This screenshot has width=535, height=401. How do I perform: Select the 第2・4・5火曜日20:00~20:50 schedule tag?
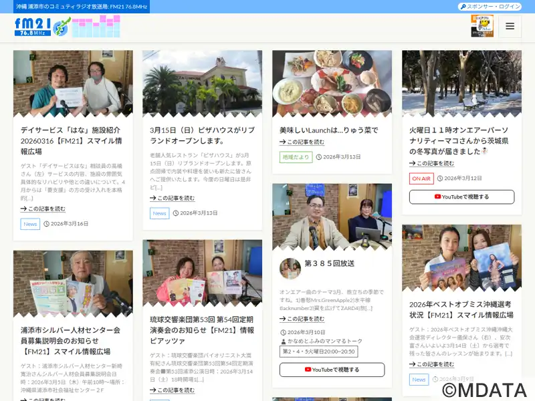319,352
